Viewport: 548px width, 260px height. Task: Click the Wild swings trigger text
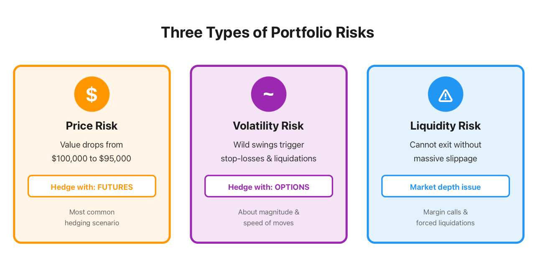[269, 145]
